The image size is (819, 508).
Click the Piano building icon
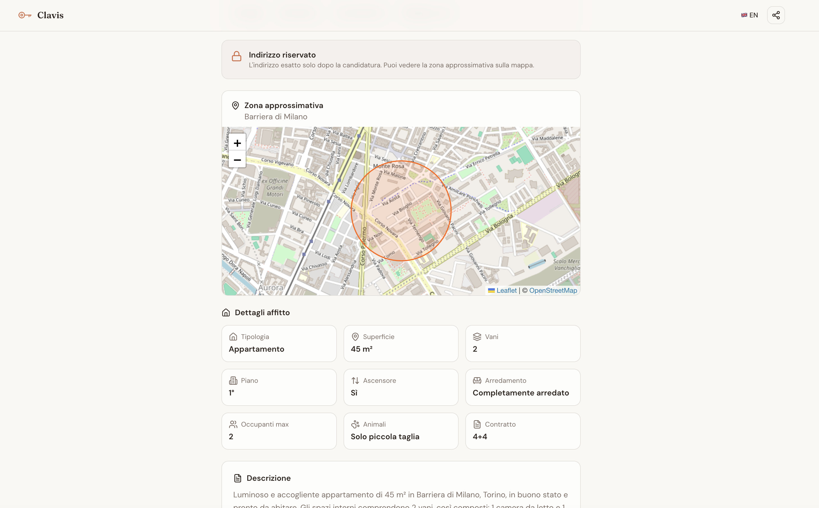click(233, 380)
